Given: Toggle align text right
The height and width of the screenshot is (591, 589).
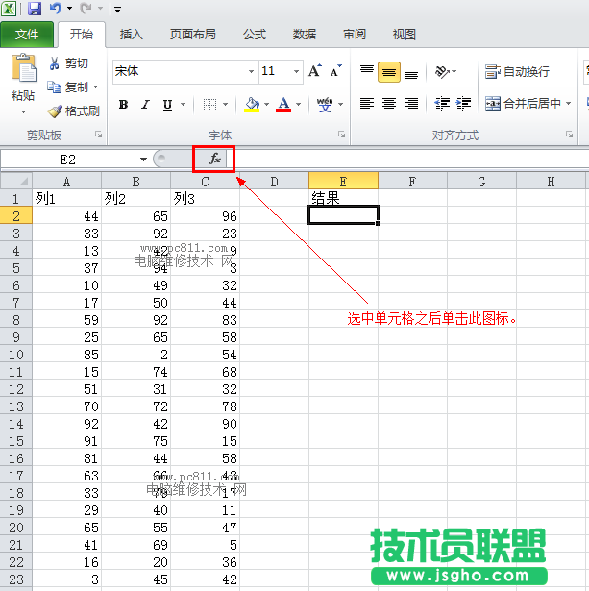Looking at the screenshot, I should tap(411, 103).
